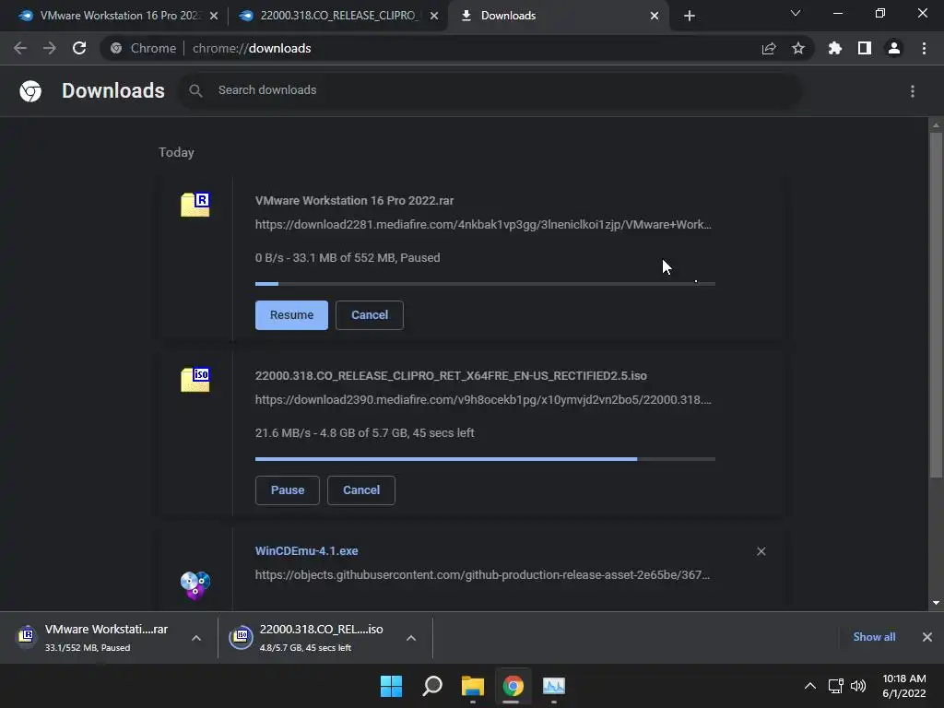Screen dimensions: 944x708
Task: Click the downloads page vertical scrollbar
Action: [x=936, y=305]
